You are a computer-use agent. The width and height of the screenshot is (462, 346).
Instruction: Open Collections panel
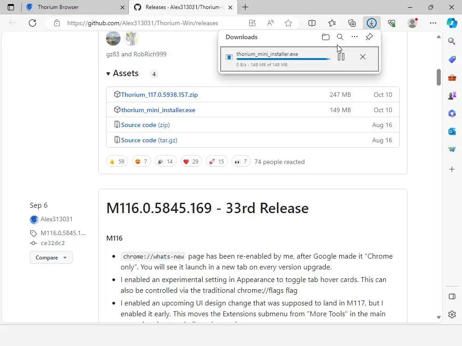point(352,23)
